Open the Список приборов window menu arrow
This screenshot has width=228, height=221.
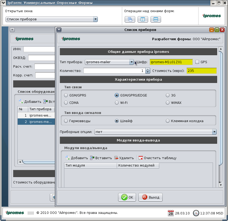[x=59, y=30]
